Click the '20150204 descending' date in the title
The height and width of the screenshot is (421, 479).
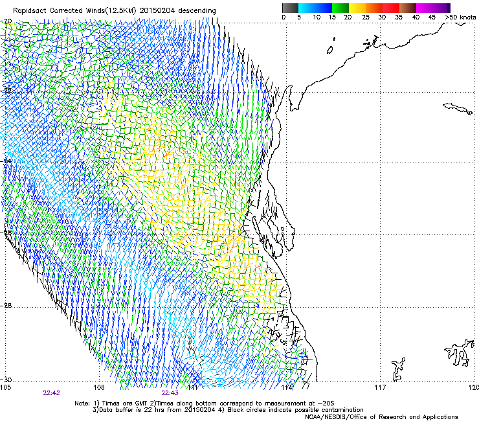177,11
